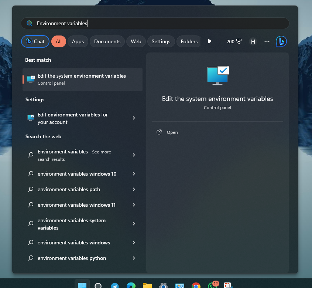The height and width of the screenshot is (288, 312).
Task: Click the large monitor icon in preview pane
Action: (218, 75)
